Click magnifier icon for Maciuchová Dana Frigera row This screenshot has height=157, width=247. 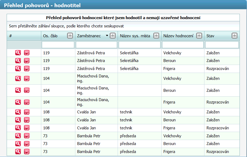(18, 102)
